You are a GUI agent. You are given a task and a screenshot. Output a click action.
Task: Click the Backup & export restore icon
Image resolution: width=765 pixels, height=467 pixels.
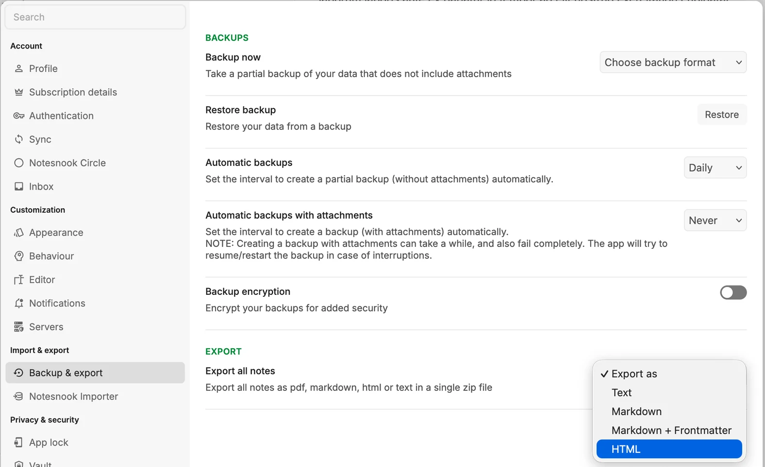point(18,373)
